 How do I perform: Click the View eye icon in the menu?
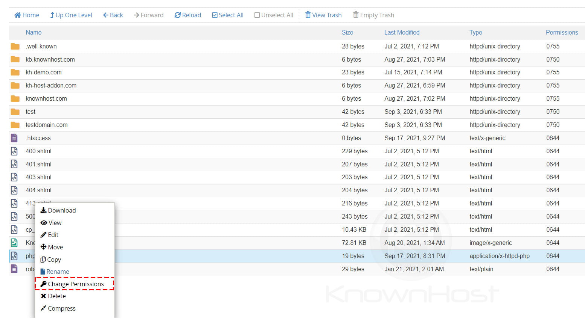tap(44, 223)
